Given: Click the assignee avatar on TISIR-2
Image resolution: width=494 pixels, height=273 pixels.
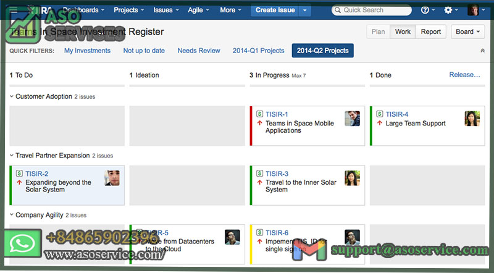Looking at the screenshot, I should [x=112, y=178].
